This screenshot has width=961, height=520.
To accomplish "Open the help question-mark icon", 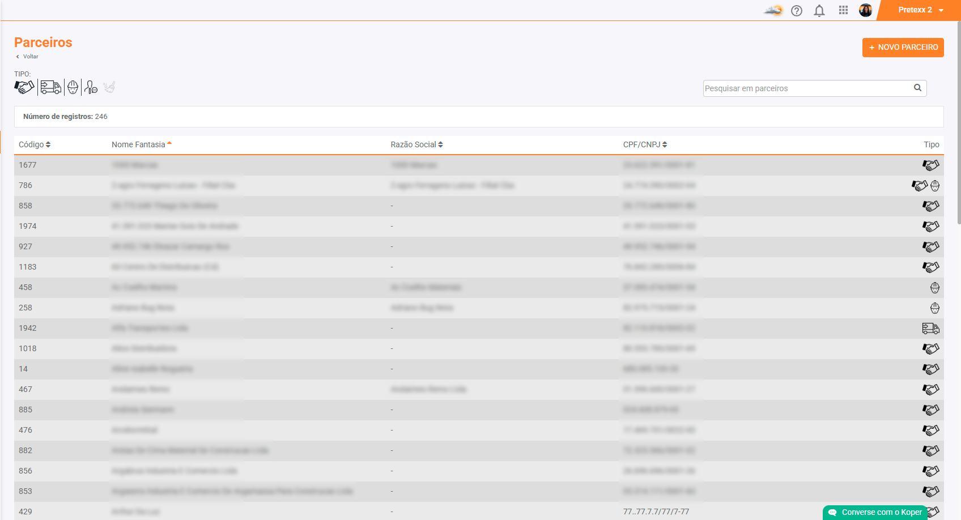I will tap(797, 11).
